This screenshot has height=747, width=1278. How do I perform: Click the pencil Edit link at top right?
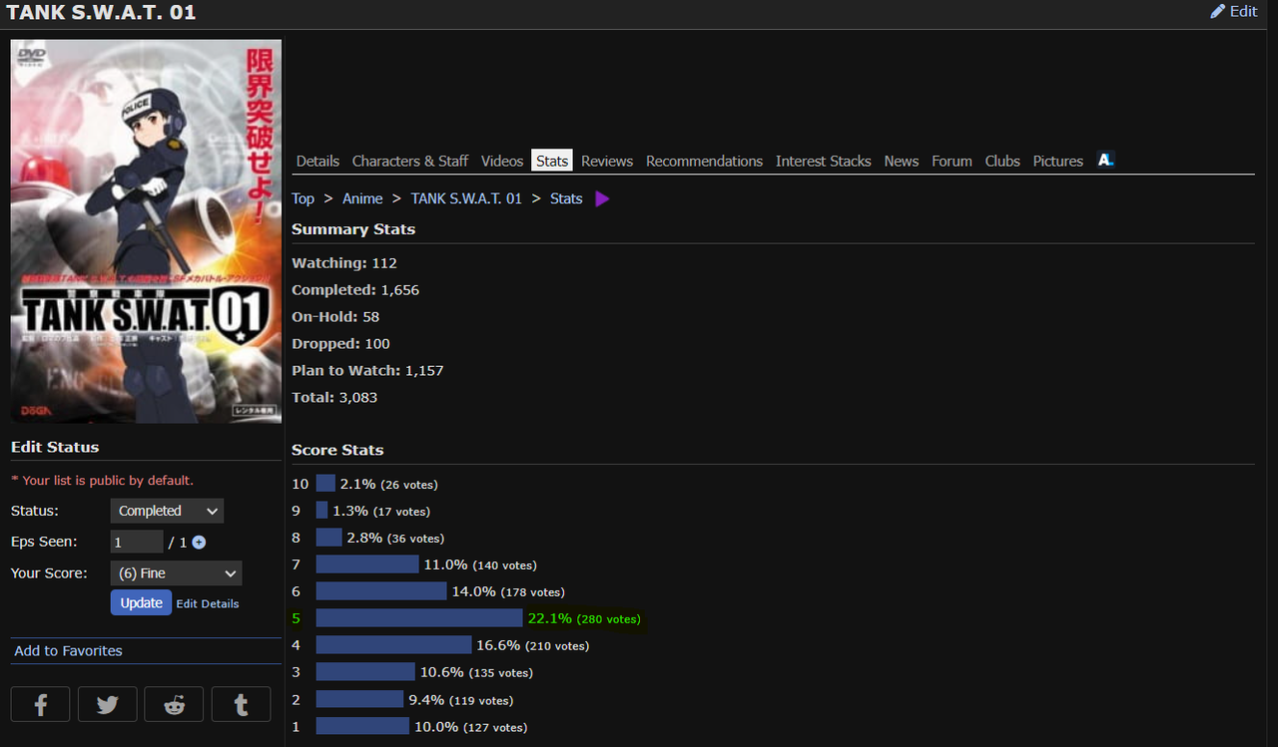tap(1234, 11)
